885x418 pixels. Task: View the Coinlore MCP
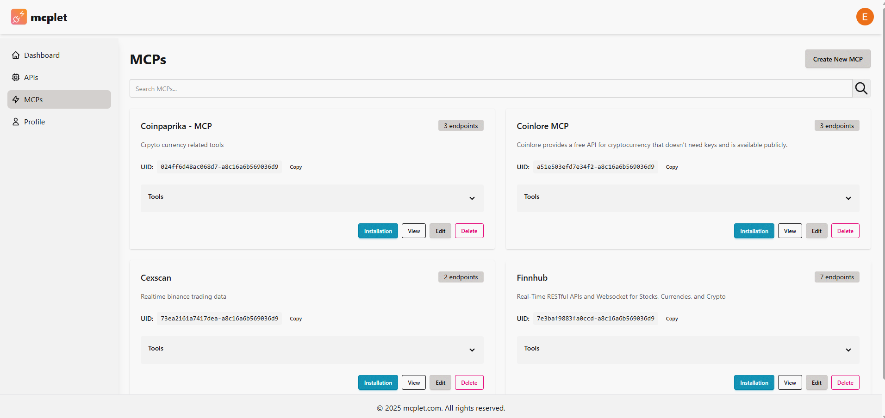(x=790, y=231)
